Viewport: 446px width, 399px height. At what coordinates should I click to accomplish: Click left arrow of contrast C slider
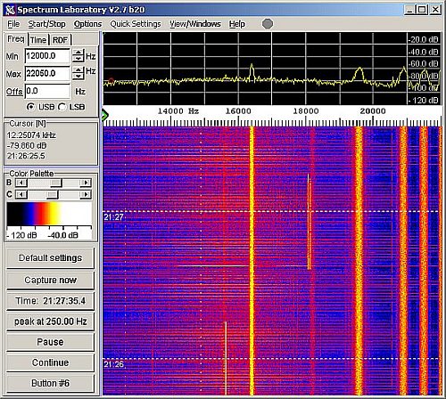click(x=21, y=195)
